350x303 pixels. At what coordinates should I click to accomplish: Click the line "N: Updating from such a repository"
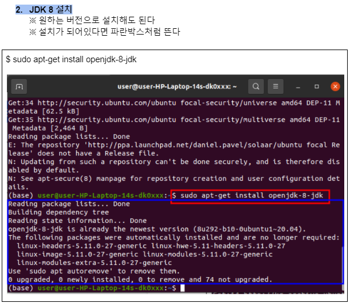click(x=174, y=162)
